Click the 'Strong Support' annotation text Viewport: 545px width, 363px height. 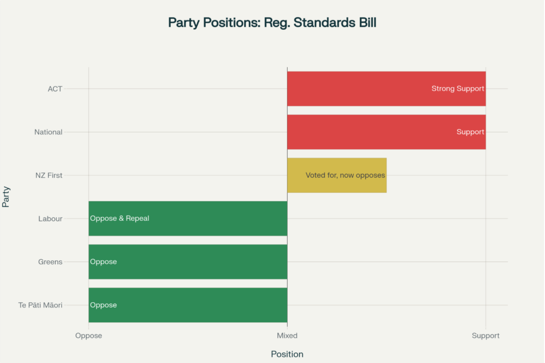(457, 89)
